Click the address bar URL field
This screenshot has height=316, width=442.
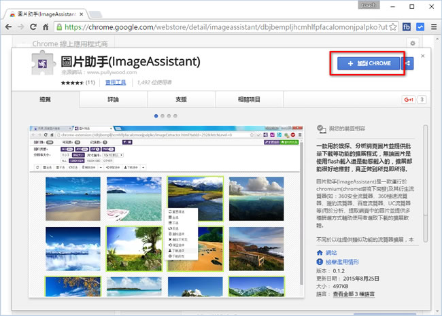coord(226,27)
